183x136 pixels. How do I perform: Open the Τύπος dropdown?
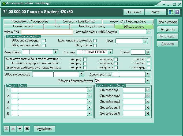(145, 41)
